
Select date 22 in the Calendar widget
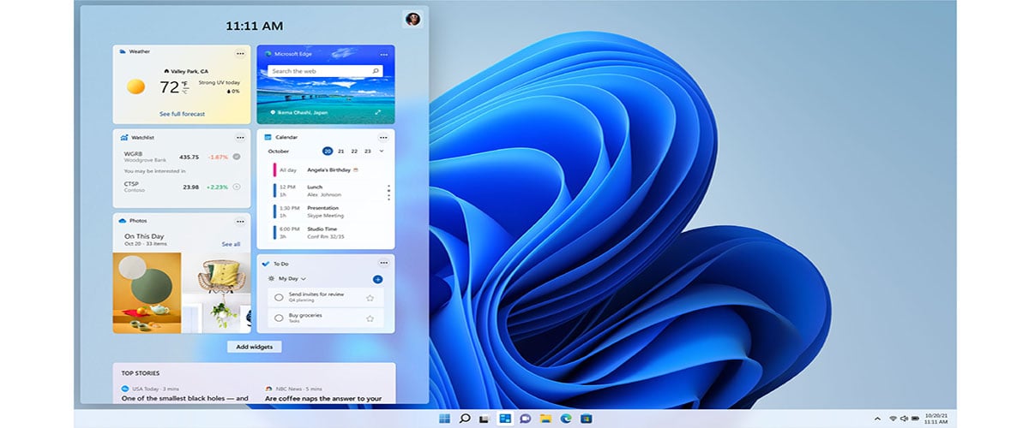pos(354,151)
